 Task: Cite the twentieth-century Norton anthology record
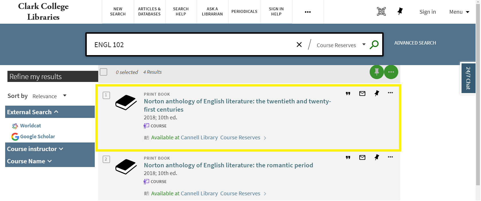(x=348, y=93)
